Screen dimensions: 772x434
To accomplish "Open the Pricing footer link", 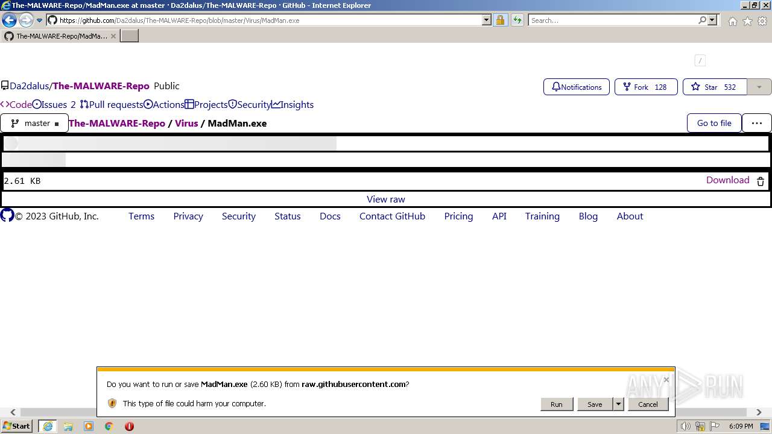I will [459, 216].
